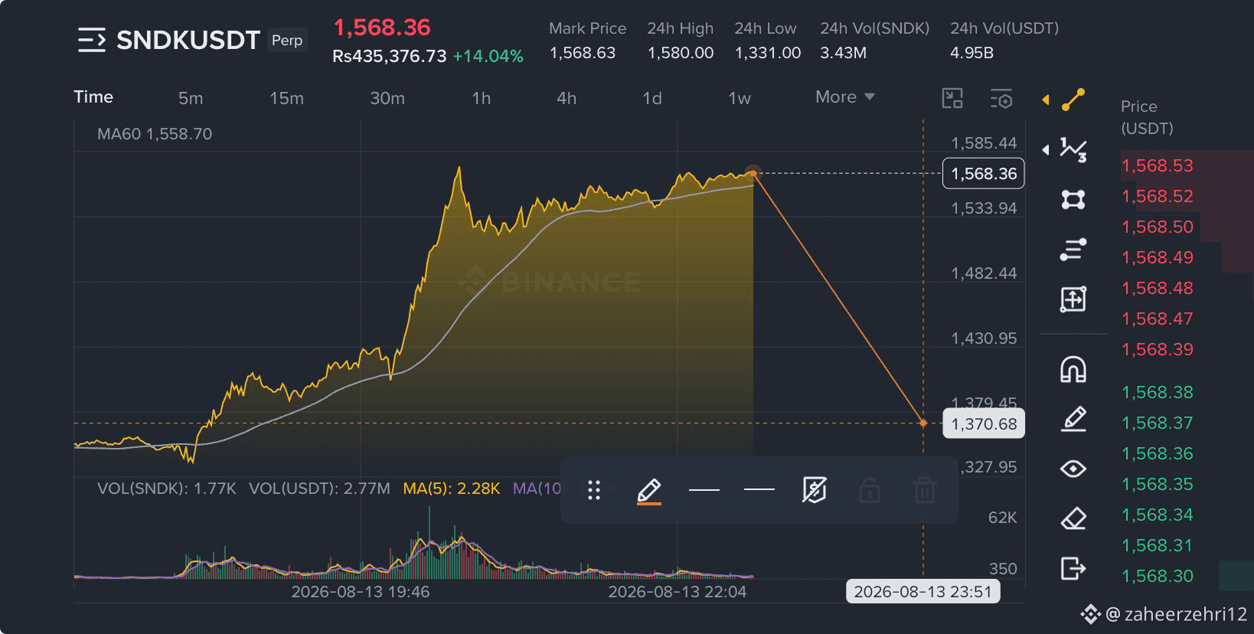Click bid price 1,568.37 in order book
1254x634 pixels.
1157,423
